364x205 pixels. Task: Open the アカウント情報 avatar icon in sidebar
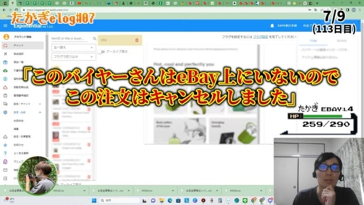tap(6, 37)
